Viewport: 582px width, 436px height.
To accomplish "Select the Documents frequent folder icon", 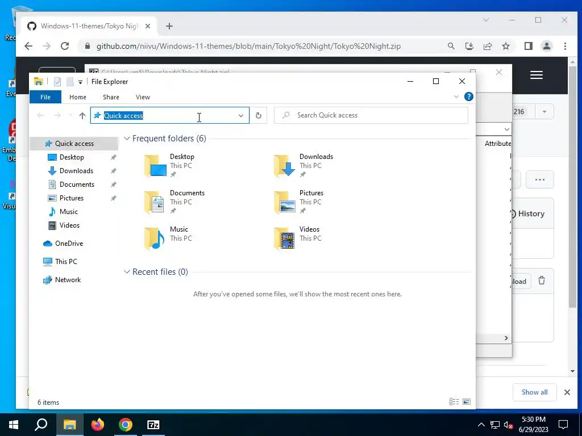I will click(155, 202).
